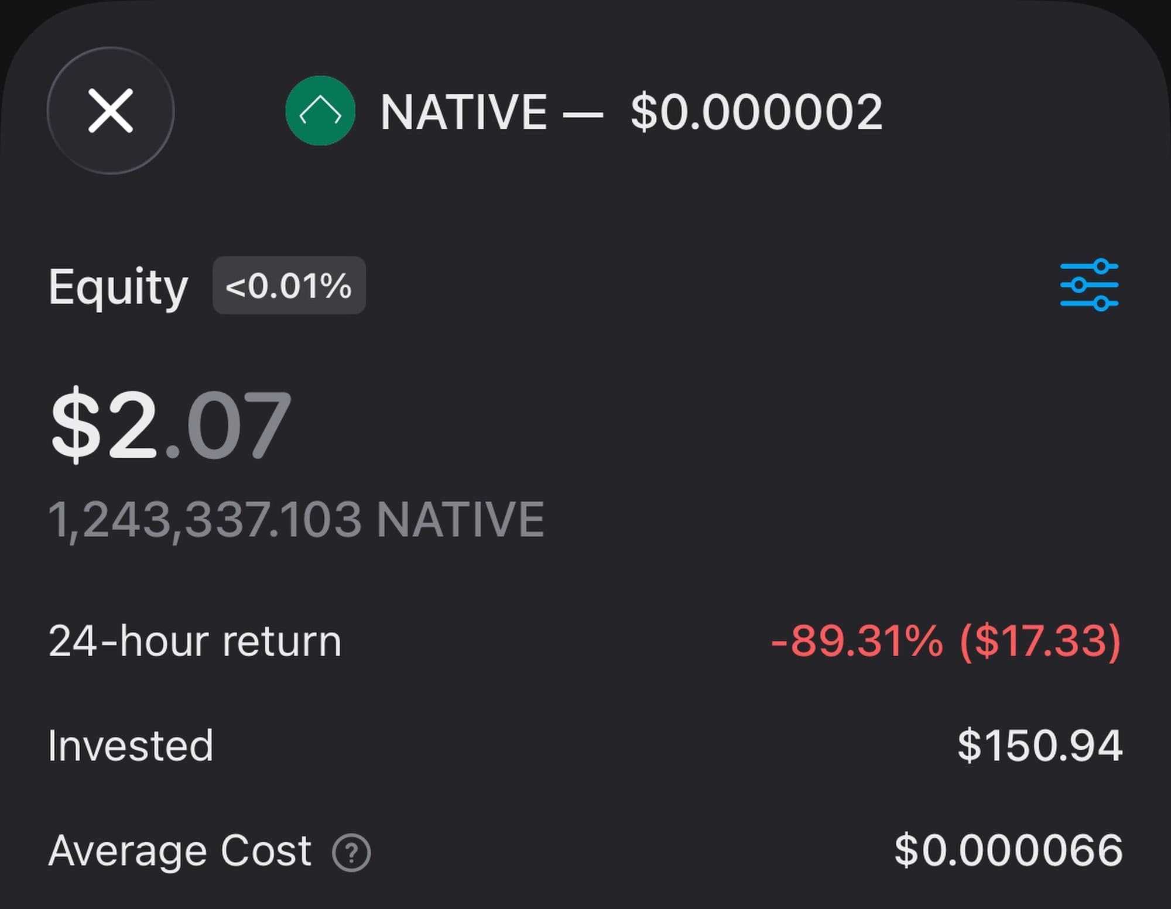Tap the red -89.31% return percentage
The width and height of the screenshot is (1171, 909).
point(857,641)
